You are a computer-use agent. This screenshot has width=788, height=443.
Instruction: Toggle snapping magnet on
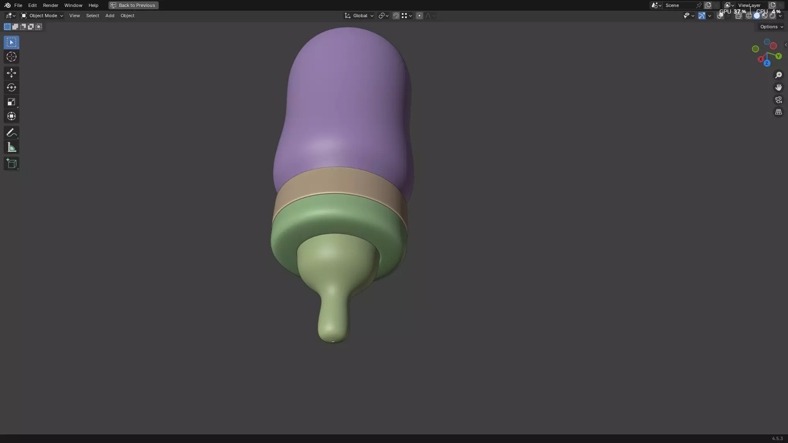coord(396,16)
